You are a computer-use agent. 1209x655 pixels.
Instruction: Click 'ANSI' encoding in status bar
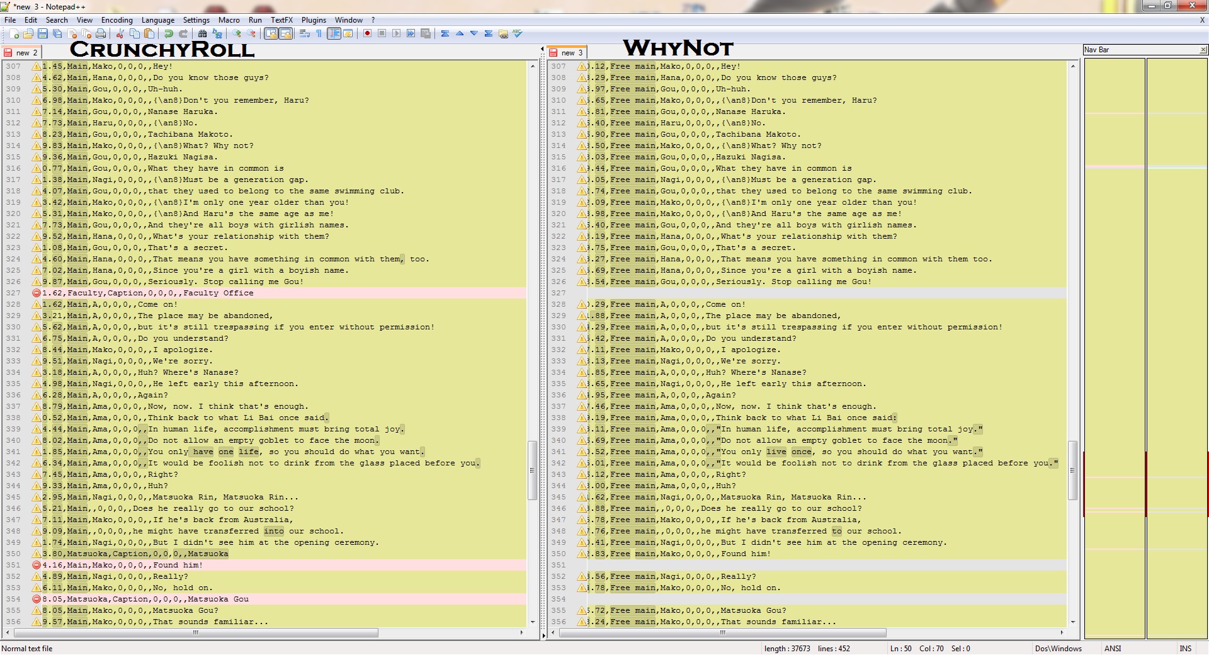[x=1113, y=648]
